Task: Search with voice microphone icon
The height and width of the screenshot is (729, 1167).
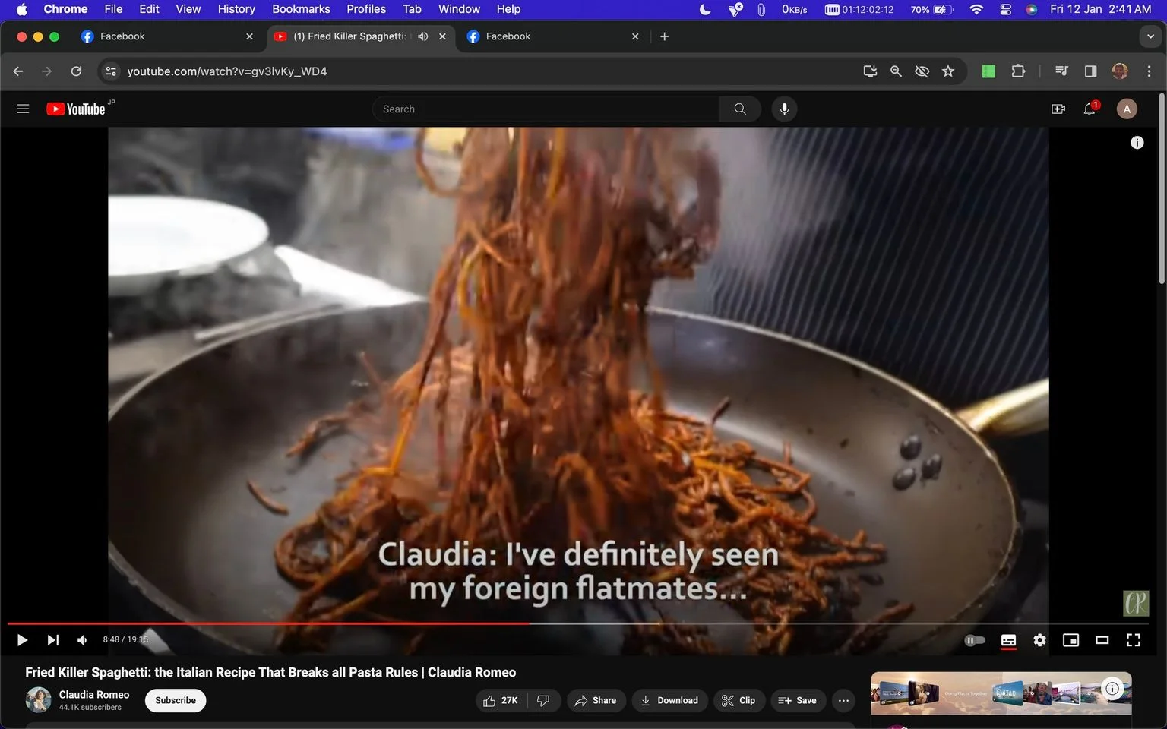Action: [784, 109]
